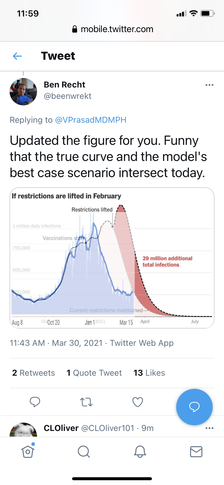Viewport: 224px width, 485px height.
Task: Open the Search tab magnifier icon
Action: (x=84, y=452)
